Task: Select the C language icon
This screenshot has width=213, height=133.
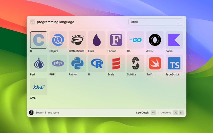Action: click(x=39, y=40)
